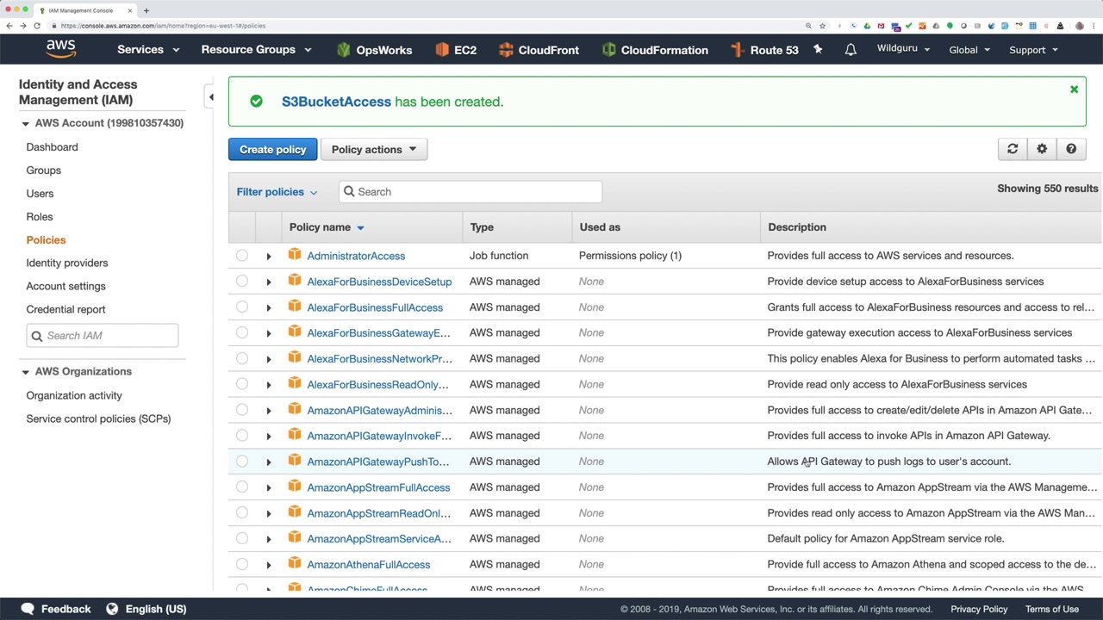Open the Policy actions dropdown
This screenshot has width=1103, height=620.
(x=373, y=149)
